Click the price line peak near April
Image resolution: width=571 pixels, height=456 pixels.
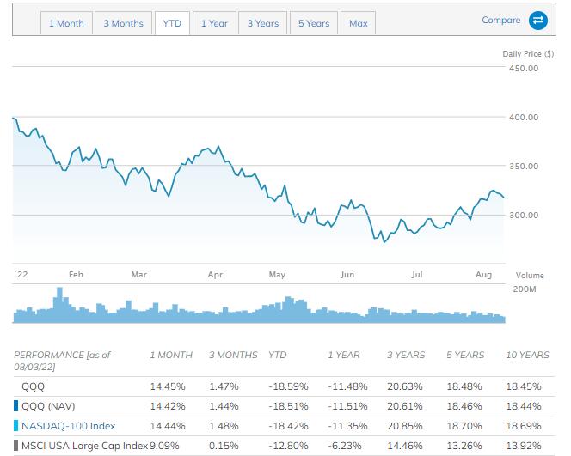(218, 147)
